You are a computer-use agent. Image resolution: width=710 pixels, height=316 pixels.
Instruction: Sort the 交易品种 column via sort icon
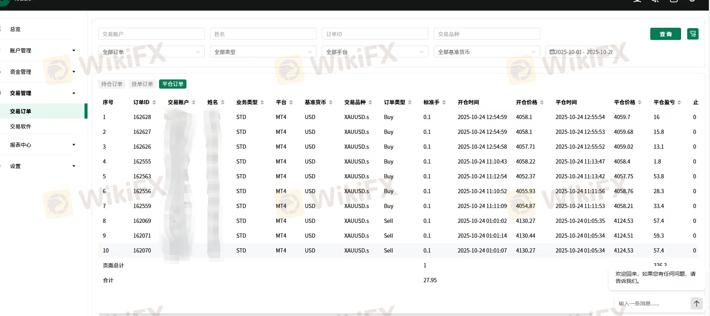click(x=370, y=102)
